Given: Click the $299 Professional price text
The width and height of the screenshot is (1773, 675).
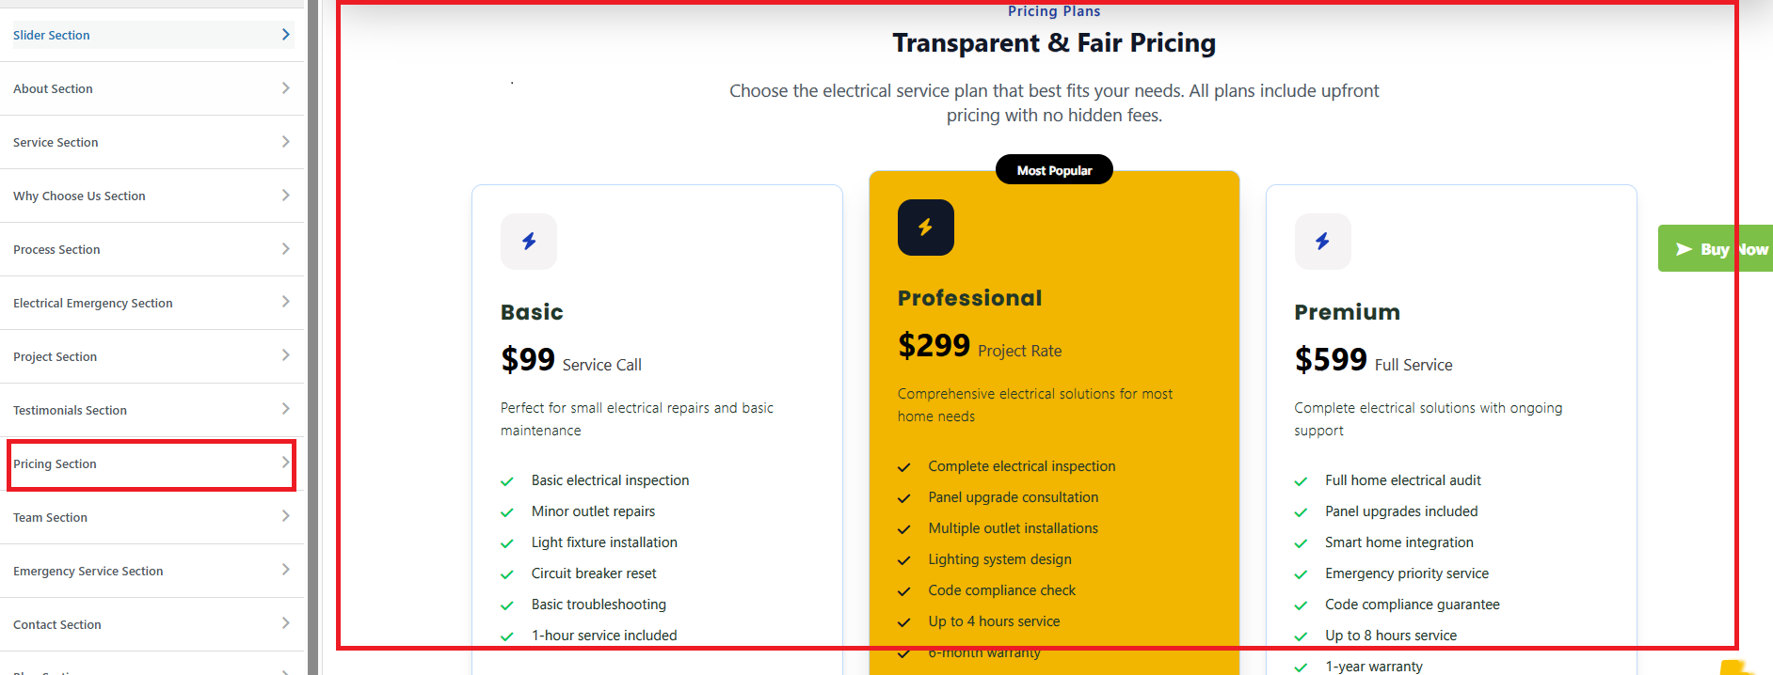Looking at the screenshot, I should (x=934, y=346).
